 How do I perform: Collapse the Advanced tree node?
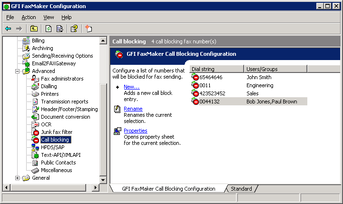(x=17, y=71)
